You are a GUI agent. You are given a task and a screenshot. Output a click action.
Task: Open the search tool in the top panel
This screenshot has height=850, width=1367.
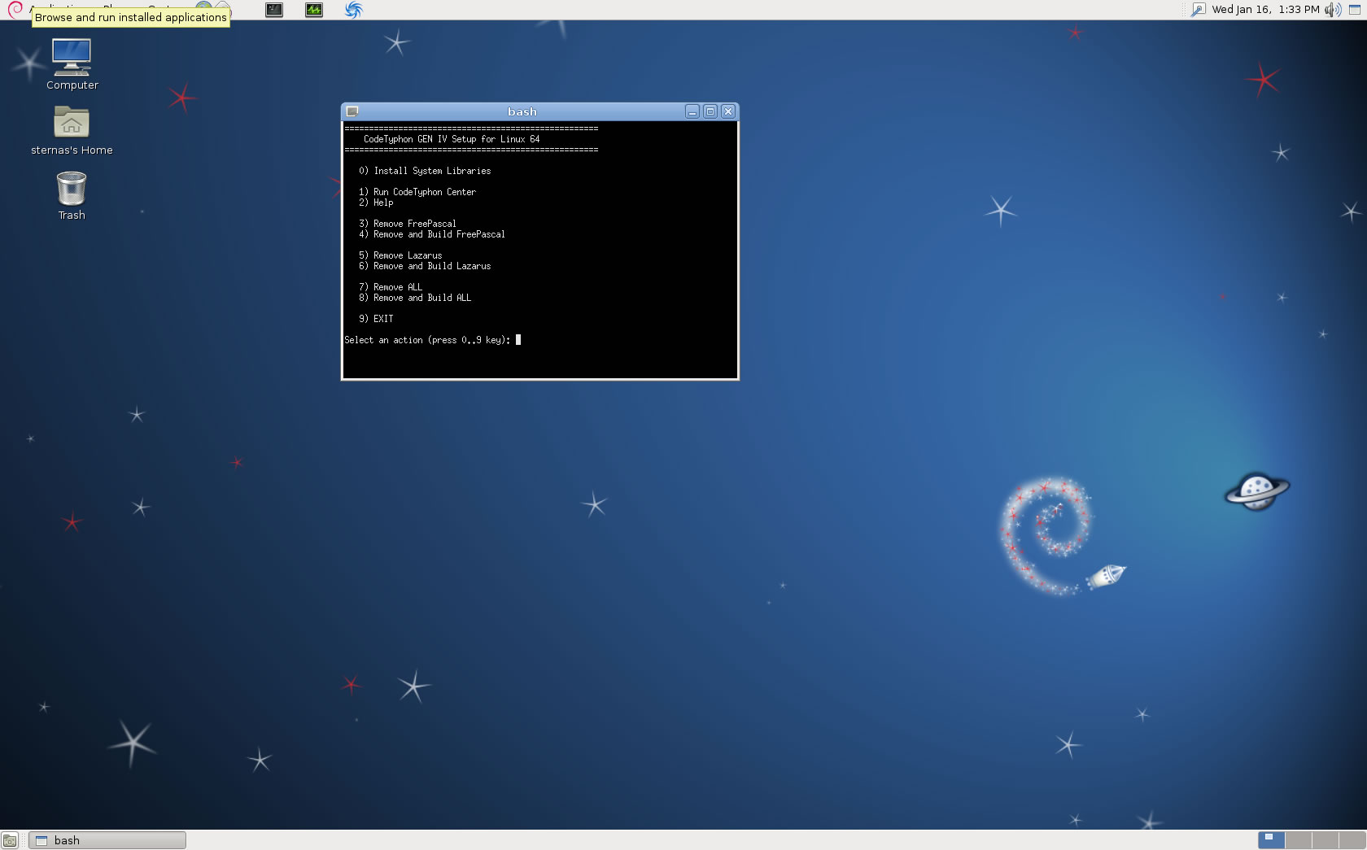[x=1198, y=10]
